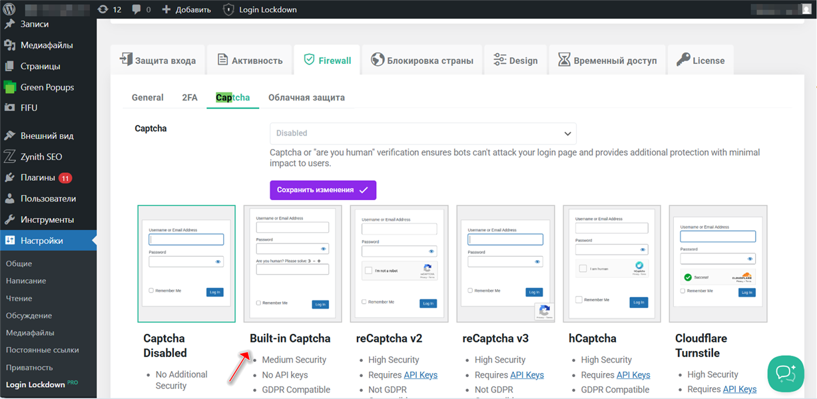Select the Built-in Captcha preview thumbnail
This screenshot has width=817, height=399.
(292, 264)
